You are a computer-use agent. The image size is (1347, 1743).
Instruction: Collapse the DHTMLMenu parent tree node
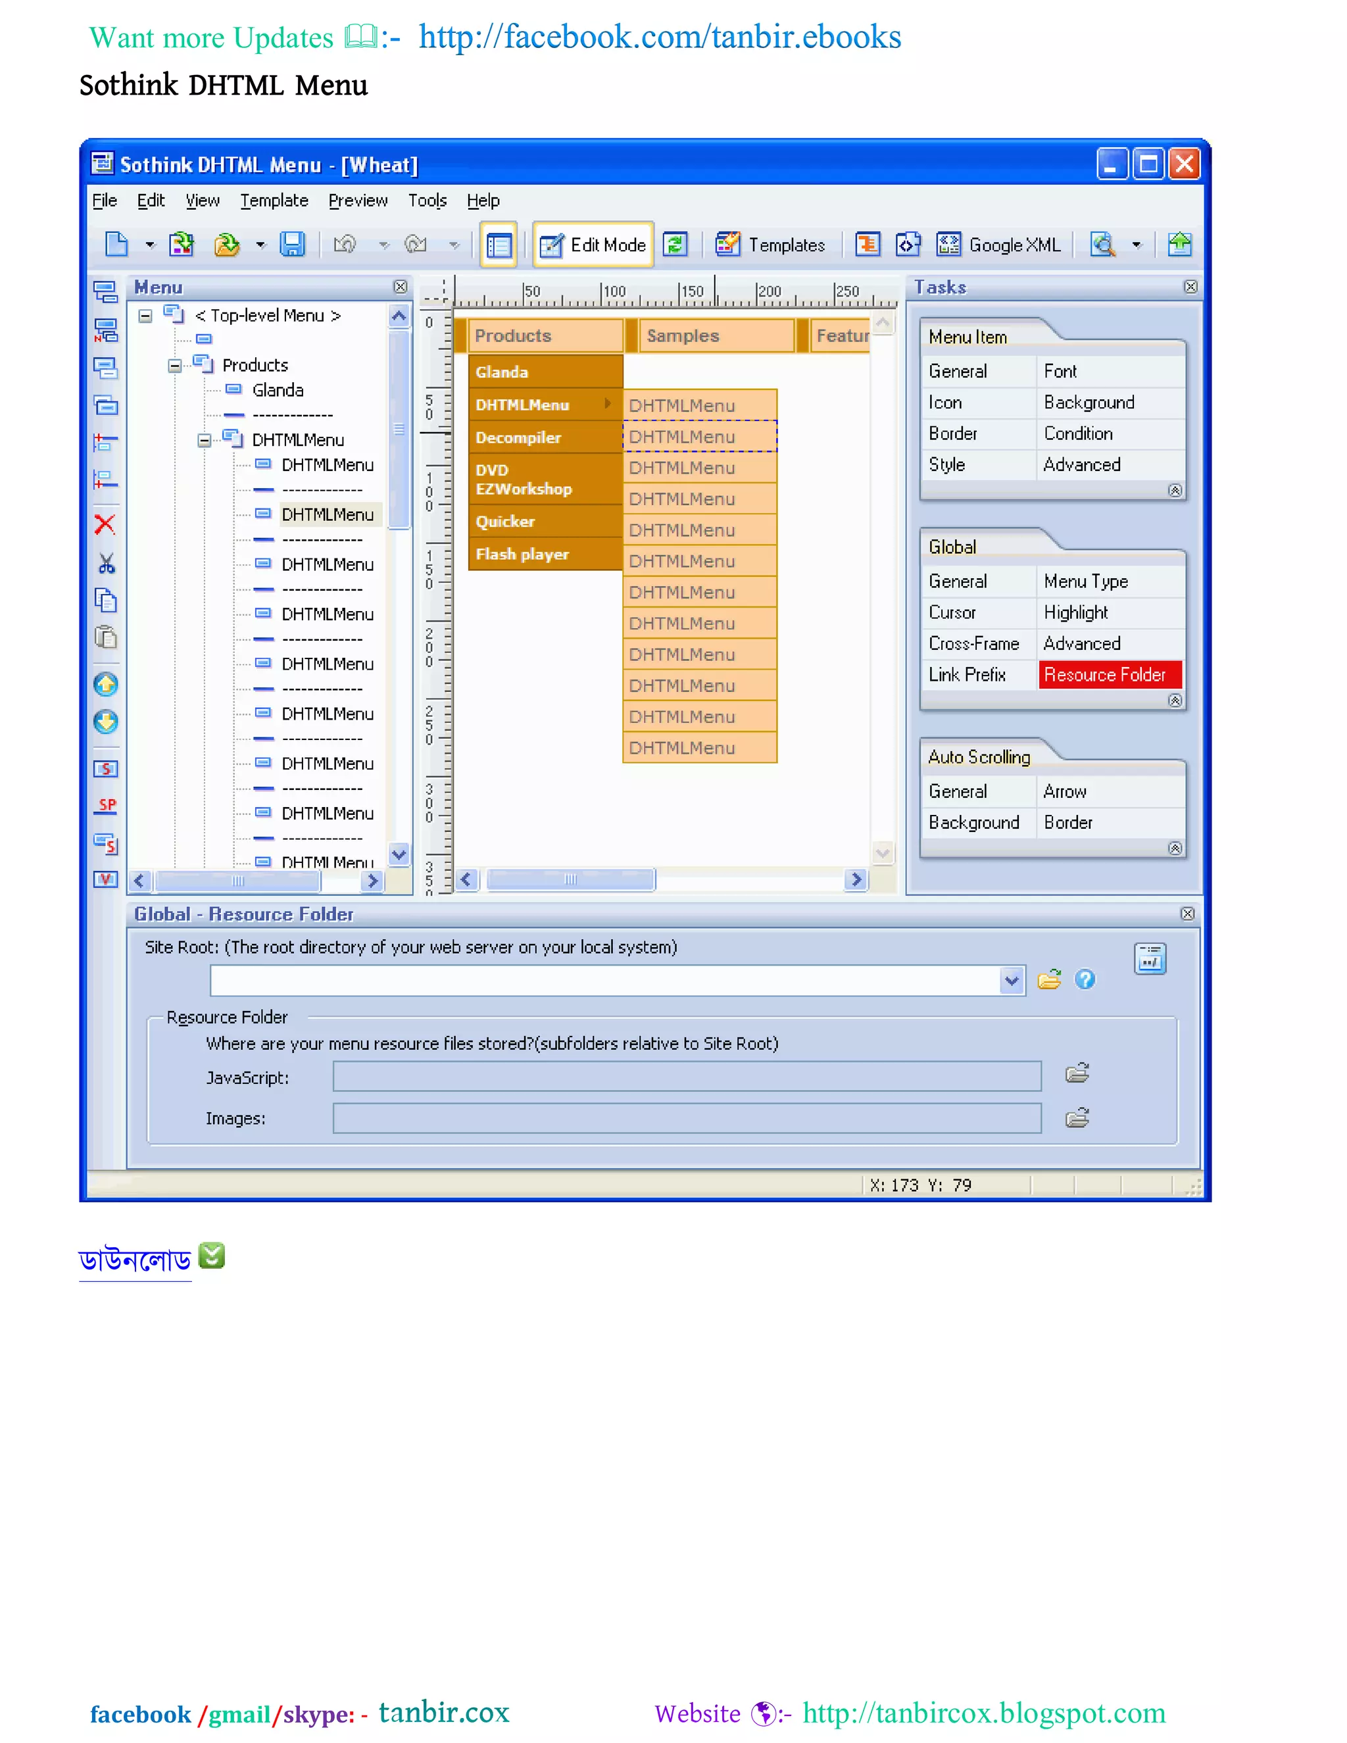click(x=205, y=440)
